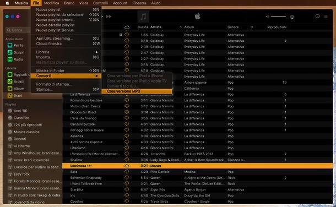
Task: Click the cloud status column header
Action: pos(127,27)
